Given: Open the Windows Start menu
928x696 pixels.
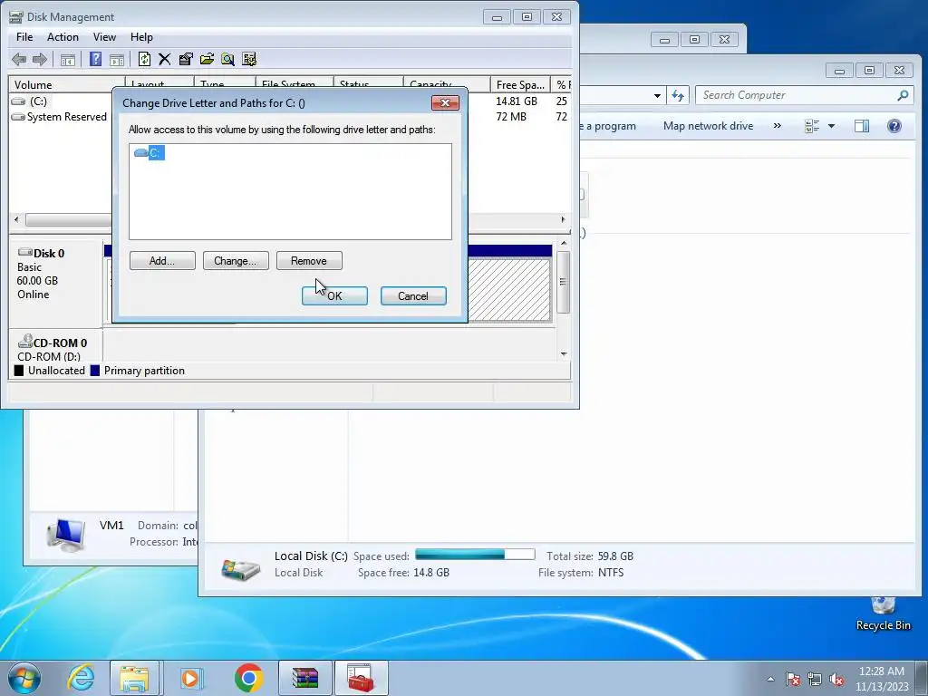Looking at the screenshot, I should [x=24, y=678].
